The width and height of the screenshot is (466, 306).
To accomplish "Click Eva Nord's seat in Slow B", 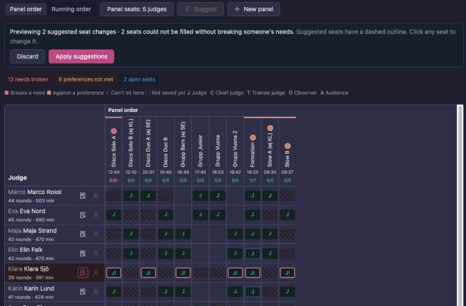I will pyautogui.click(x=287, y=215).
